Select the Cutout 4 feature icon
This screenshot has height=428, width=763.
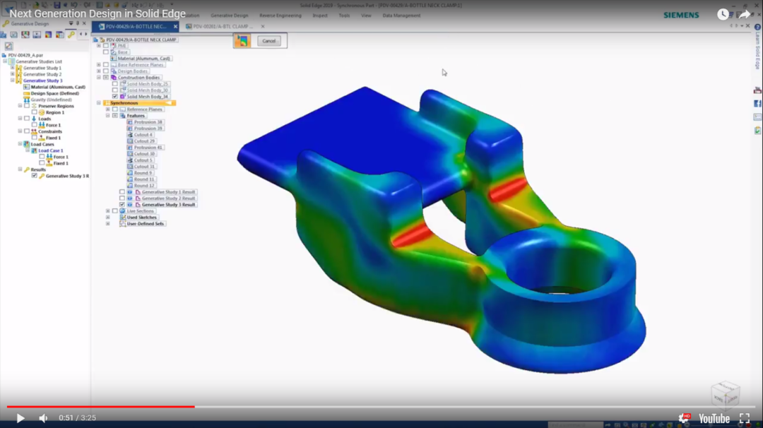[130, 135]
